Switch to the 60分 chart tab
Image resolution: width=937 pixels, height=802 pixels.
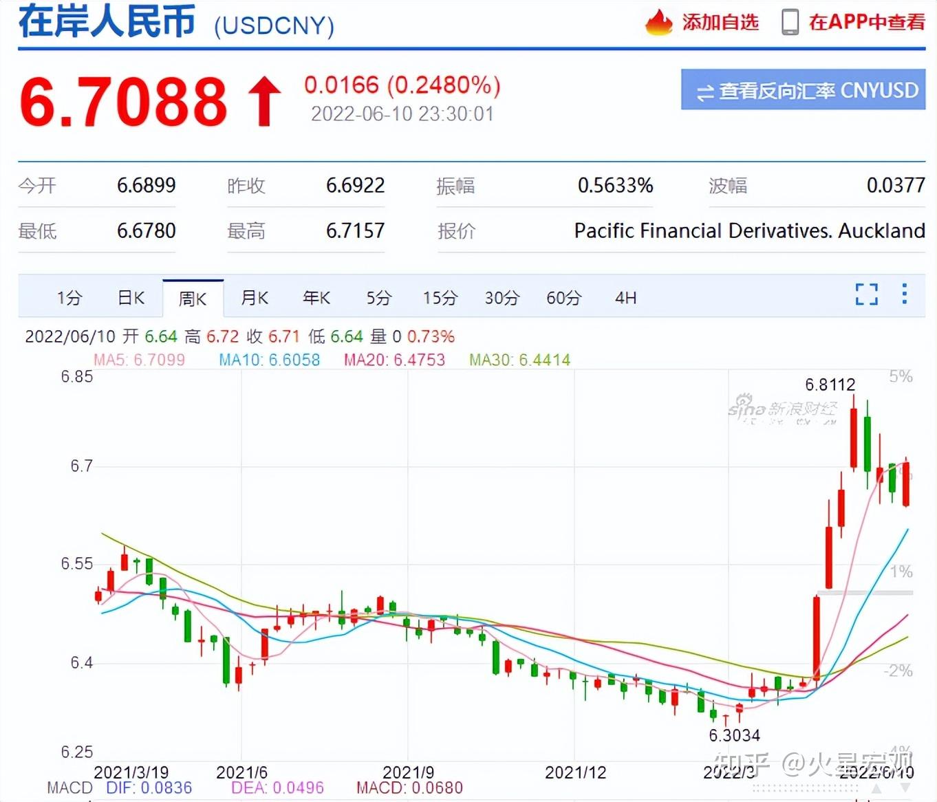564,298
